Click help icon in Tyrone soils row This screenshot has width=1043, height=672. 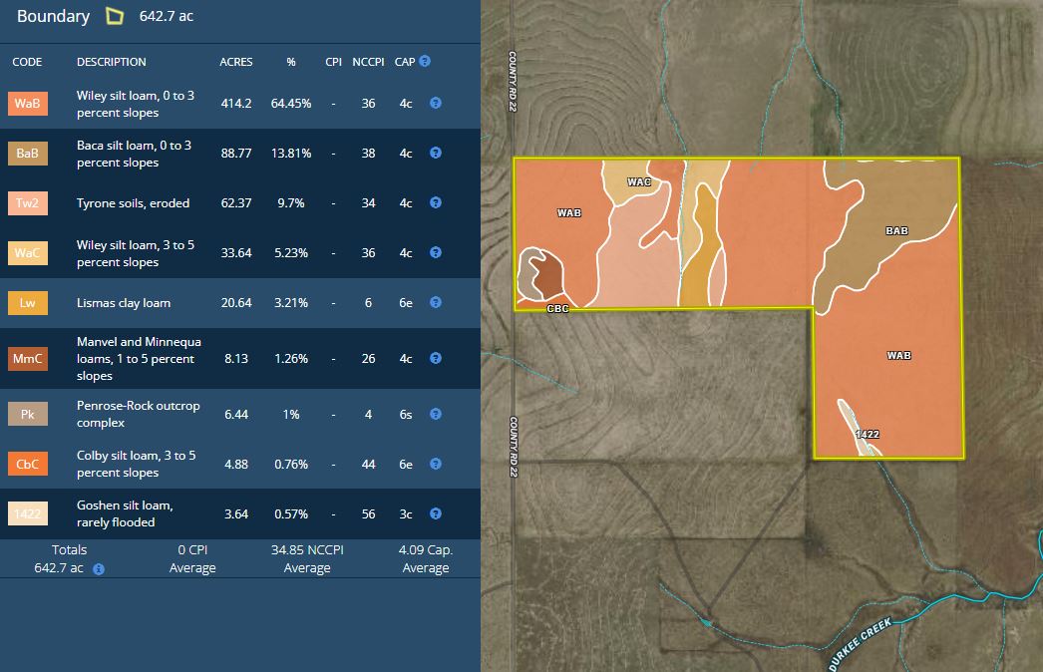click(x=435, y=202)
